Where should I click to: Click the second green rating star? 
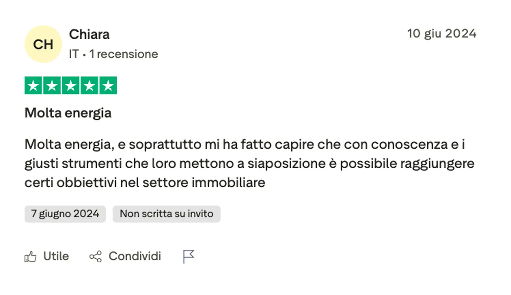click(x=52, y=86)
